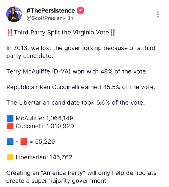Click the red square in the subtraction line
The width and height of the screenshot is (169, 187).
coord(24,142)
